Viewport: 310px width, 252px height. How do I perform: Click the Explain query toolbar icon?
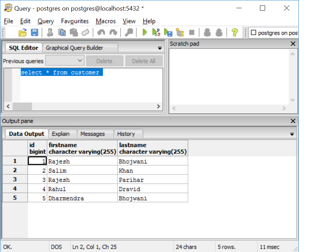pyautogui.click(x=180, y=32)
